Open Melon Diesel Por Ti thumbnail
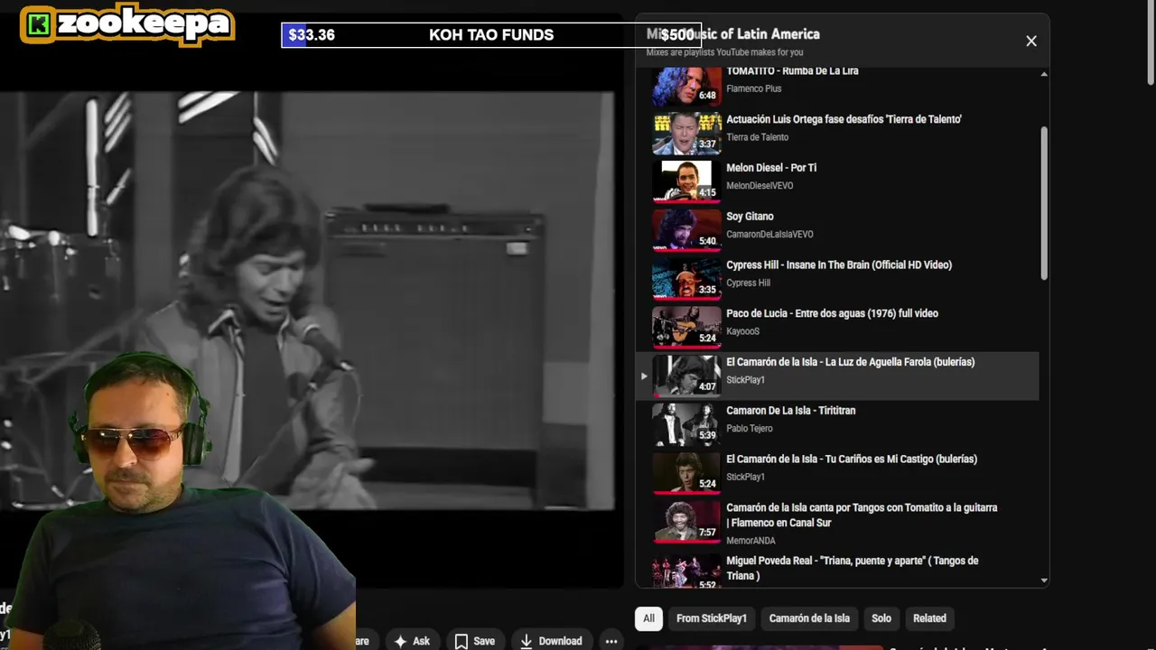The width and height of the screenshot is (1156, 650). tap(686, 181)
